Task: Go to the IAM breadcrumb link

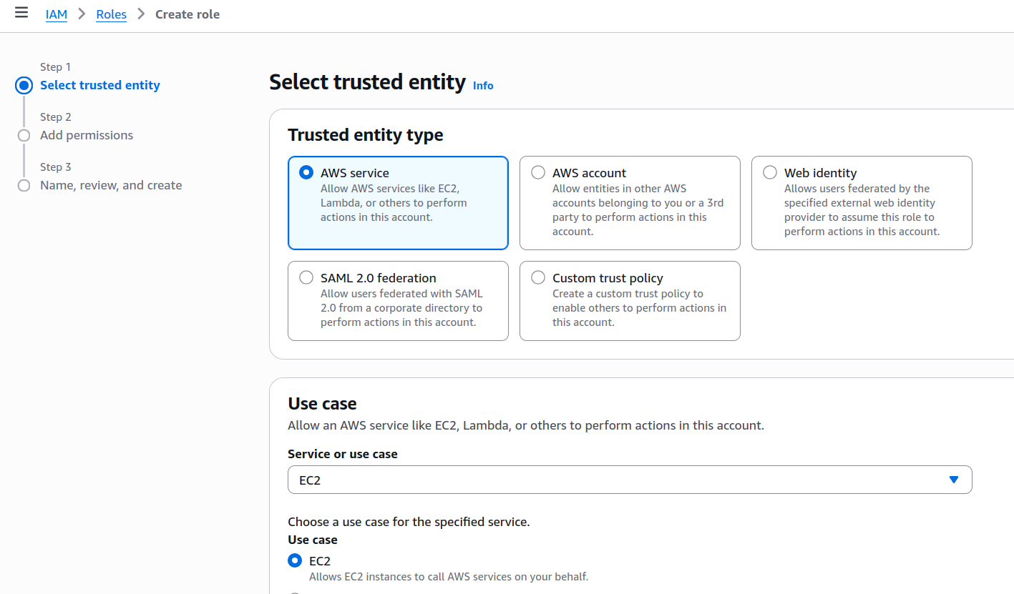Action: (57, 14)
